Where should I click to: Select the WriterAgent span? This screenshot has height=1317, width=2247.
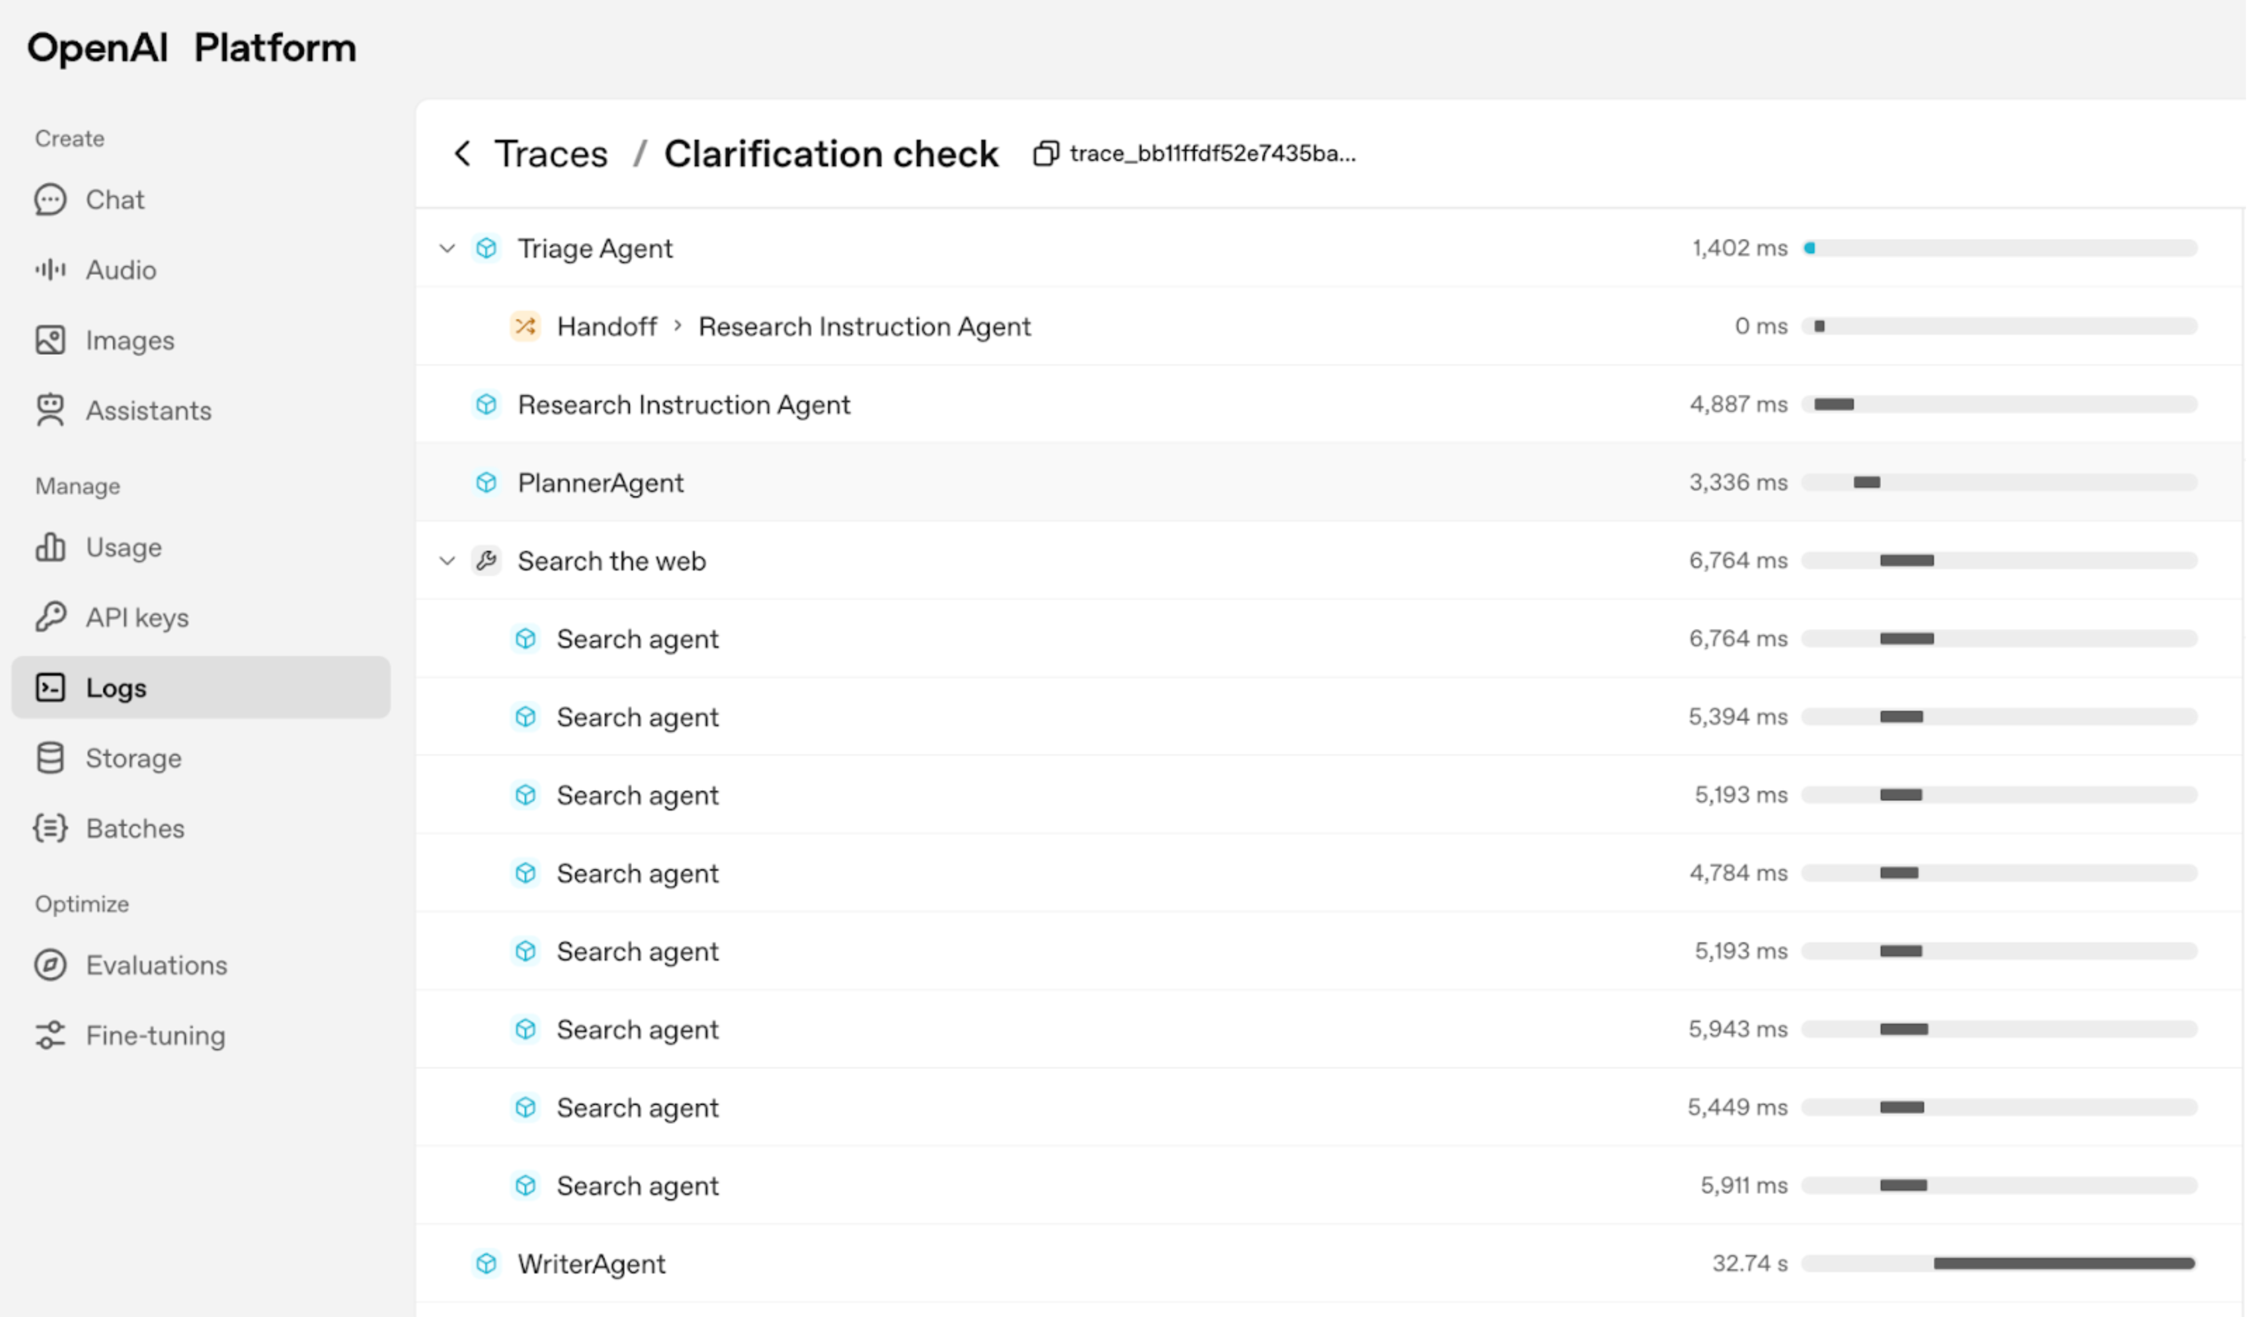point(591,1264)
